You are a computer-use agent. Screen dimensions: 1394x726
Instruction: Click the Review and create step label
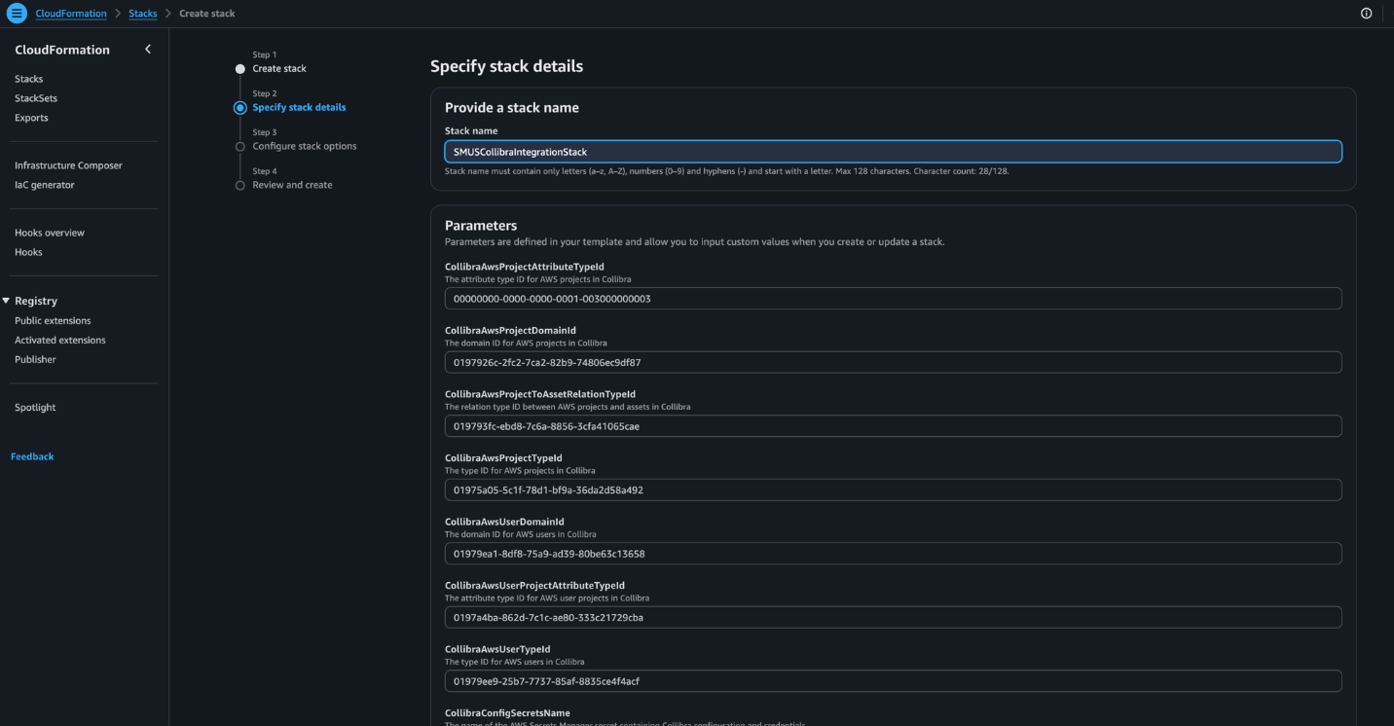click(x=292, y=185)
